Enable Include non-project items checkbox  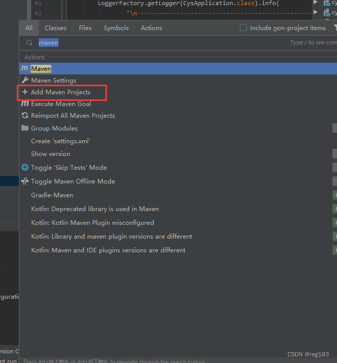(x=243, y=28)
